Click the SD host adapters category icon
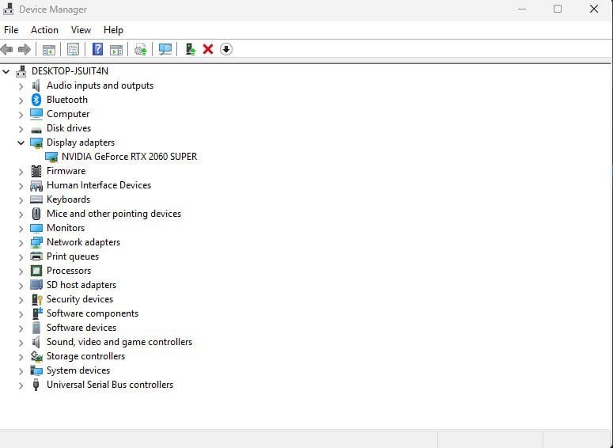The width and height of the screenshot is (613, 448). 36,285
